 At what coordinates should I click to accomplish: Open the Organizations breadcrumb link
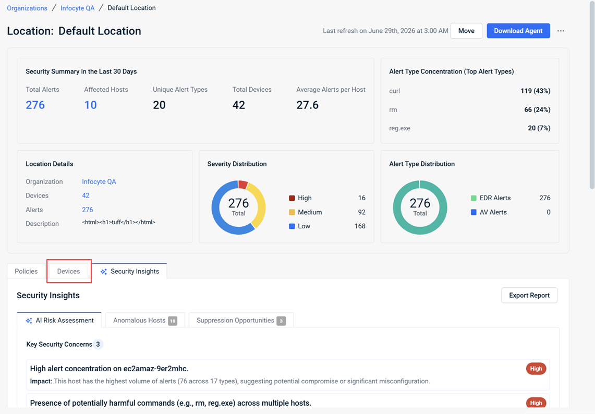tap(27, 8)
